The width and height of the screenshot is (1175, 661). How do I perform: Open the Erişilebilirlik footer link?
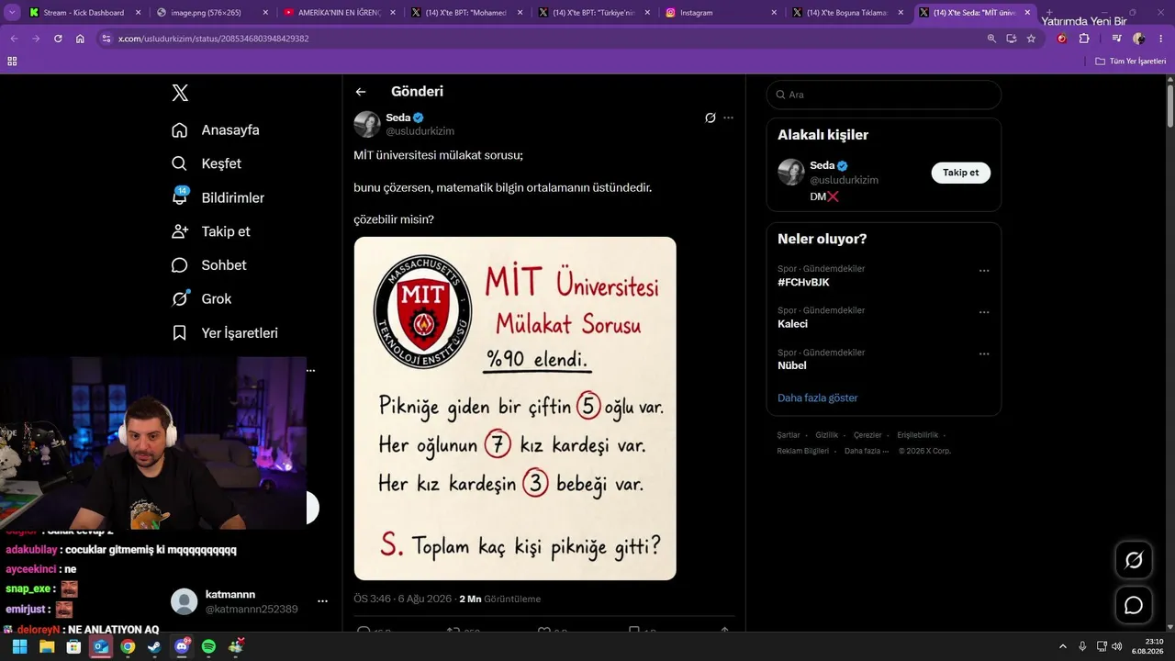click(918, 435)
